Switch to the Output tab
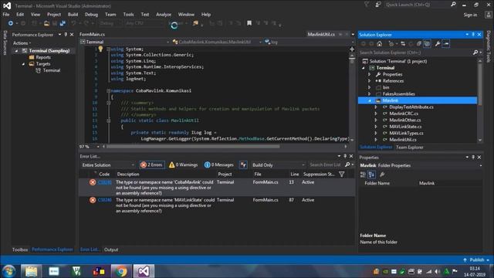 pos(111,249)
